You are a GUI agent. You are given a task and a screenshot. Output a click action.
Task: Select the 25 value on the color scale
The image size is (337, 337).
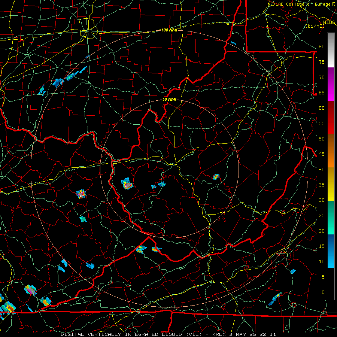322,216
